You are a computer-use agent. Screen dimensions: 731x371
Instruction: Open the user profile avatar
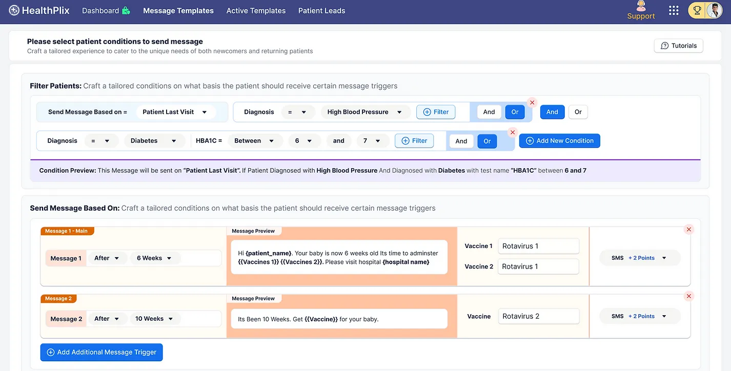pyautogui.click(x=714, y=10)
